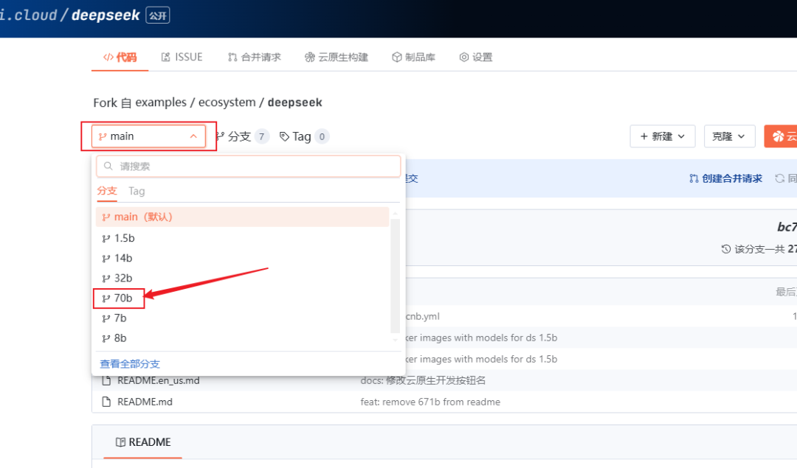The width and height of the screenshot is (797, 468).
Task: Click the sync refresh icon at top right
Action: pos(781,178)
